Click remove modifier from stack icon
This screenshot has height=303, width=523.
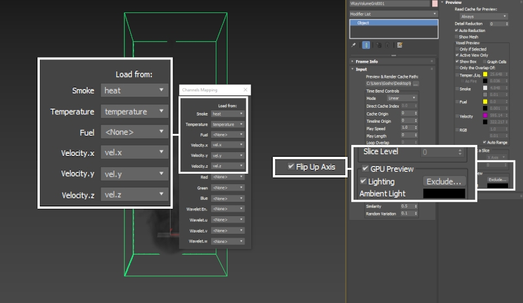pos(386,45)
